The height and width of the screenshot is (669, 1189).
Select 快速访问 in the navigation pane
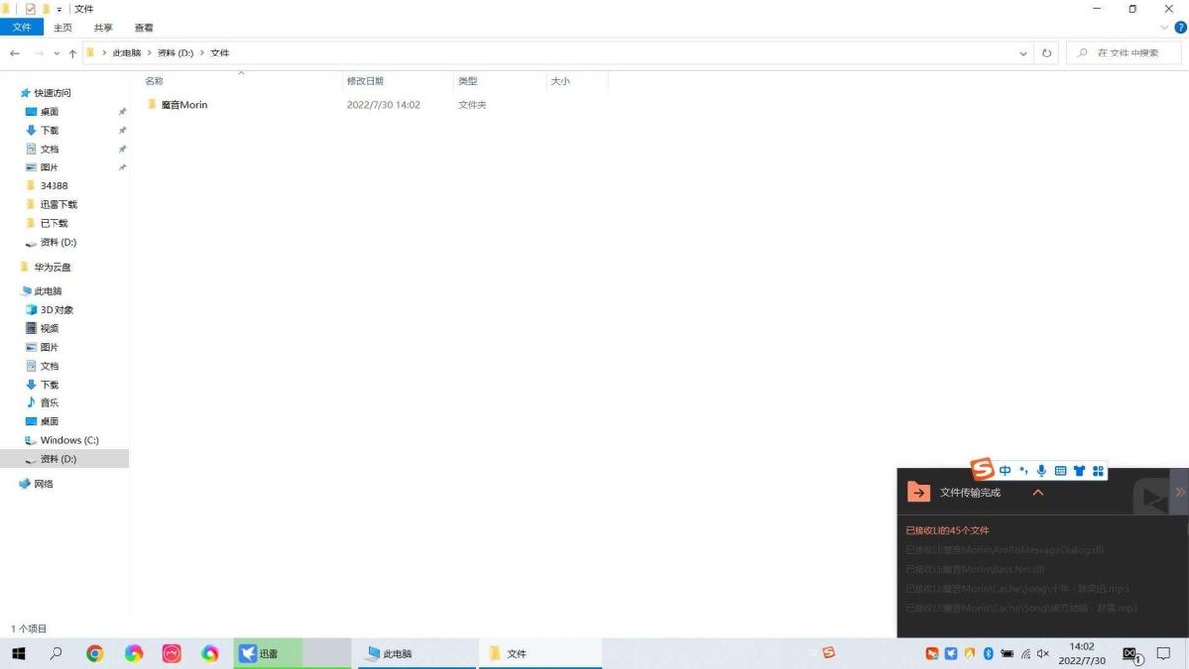coord(52,92)
